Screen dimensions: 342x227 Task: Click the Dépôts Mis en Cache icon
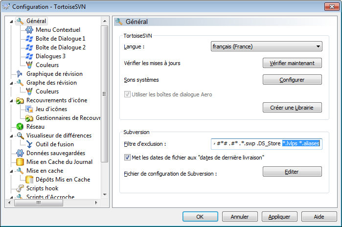(x=29, y=180)
